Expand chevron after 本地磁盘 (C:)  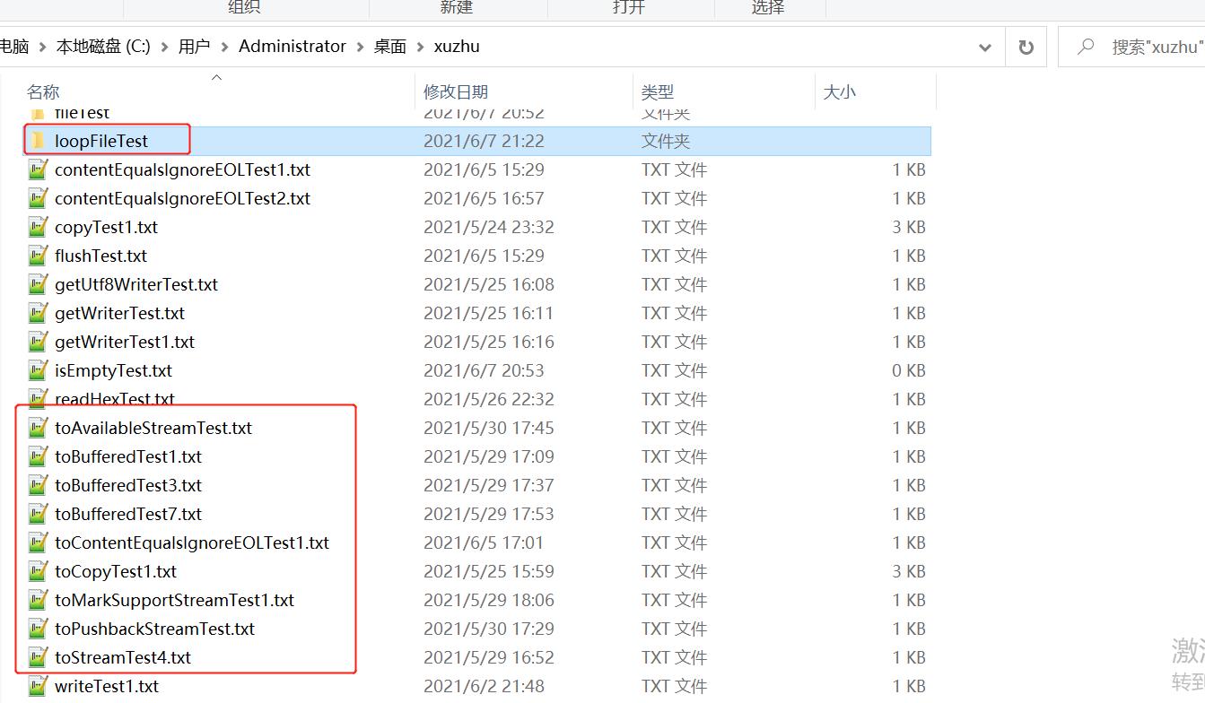point(165,47)
